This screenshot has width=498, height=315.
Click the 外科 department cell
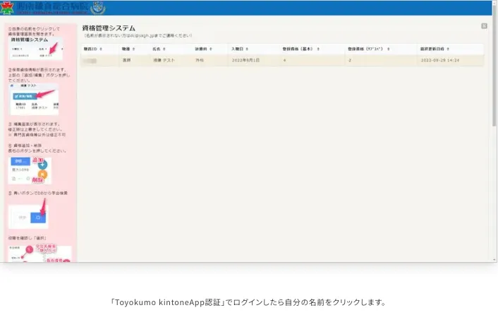click(x=200, y=60)
